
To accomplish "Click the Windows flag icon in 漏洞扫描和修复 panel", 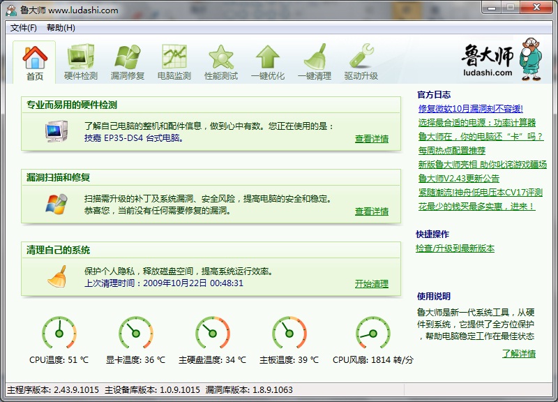I will coord(56,204).
